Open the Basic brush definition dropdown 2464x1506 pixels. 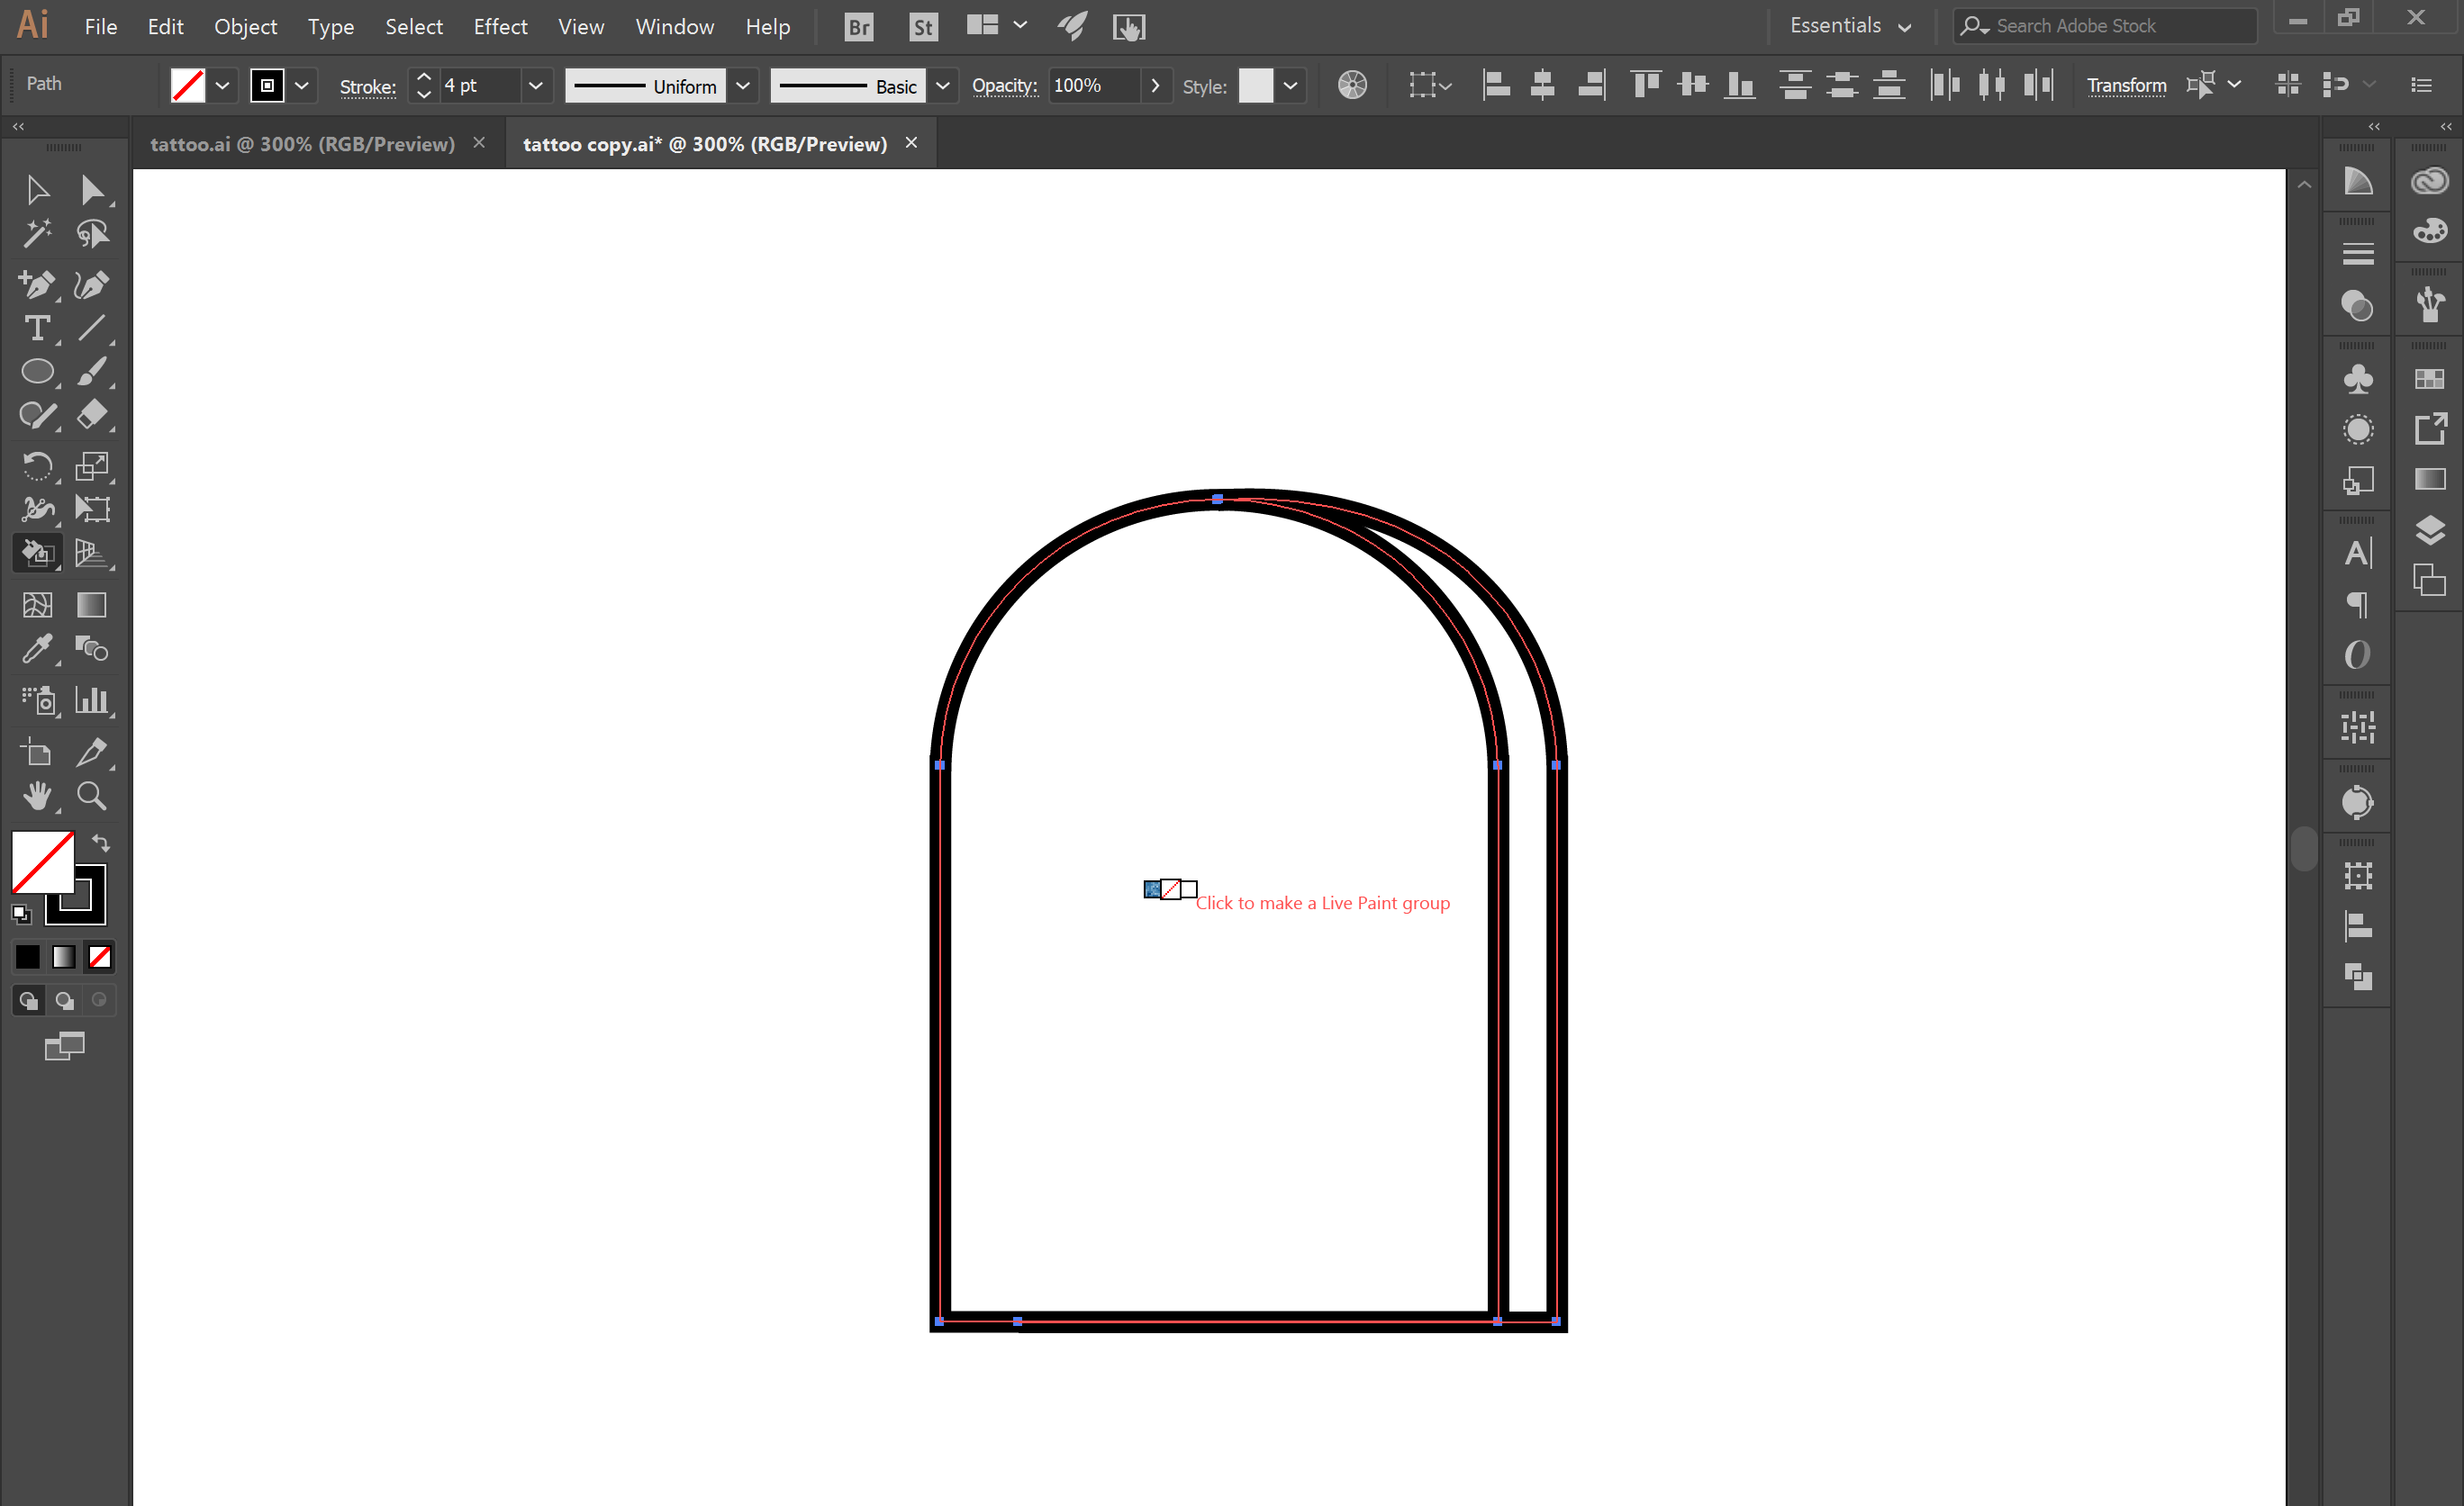[x=942, y=86]
